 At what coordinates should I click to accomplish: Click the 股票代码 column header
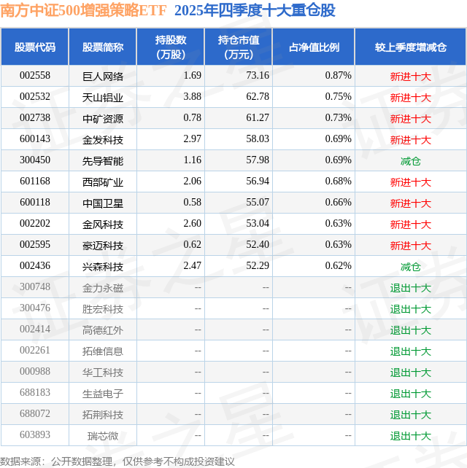click(35, 47)
